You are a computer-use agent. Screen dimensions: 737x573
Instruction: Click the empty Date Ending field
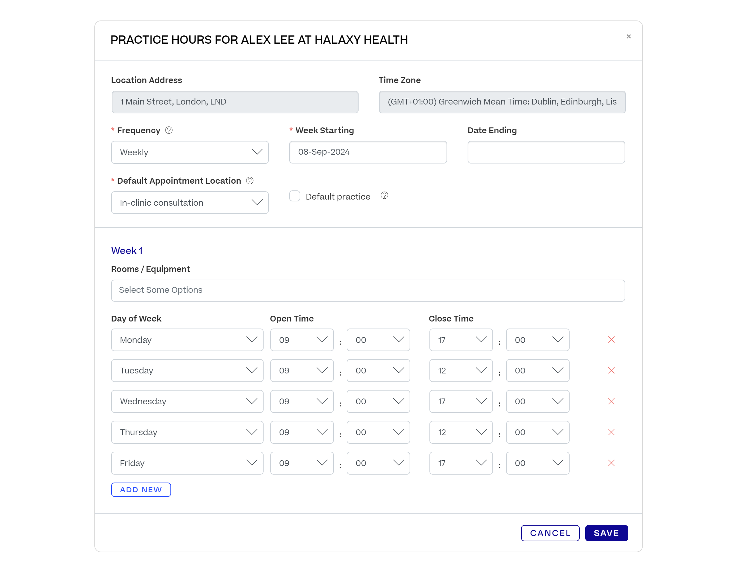click(x=546, y=152)
